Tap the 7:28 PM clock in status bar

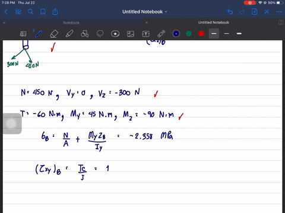[x=8, y=3]
